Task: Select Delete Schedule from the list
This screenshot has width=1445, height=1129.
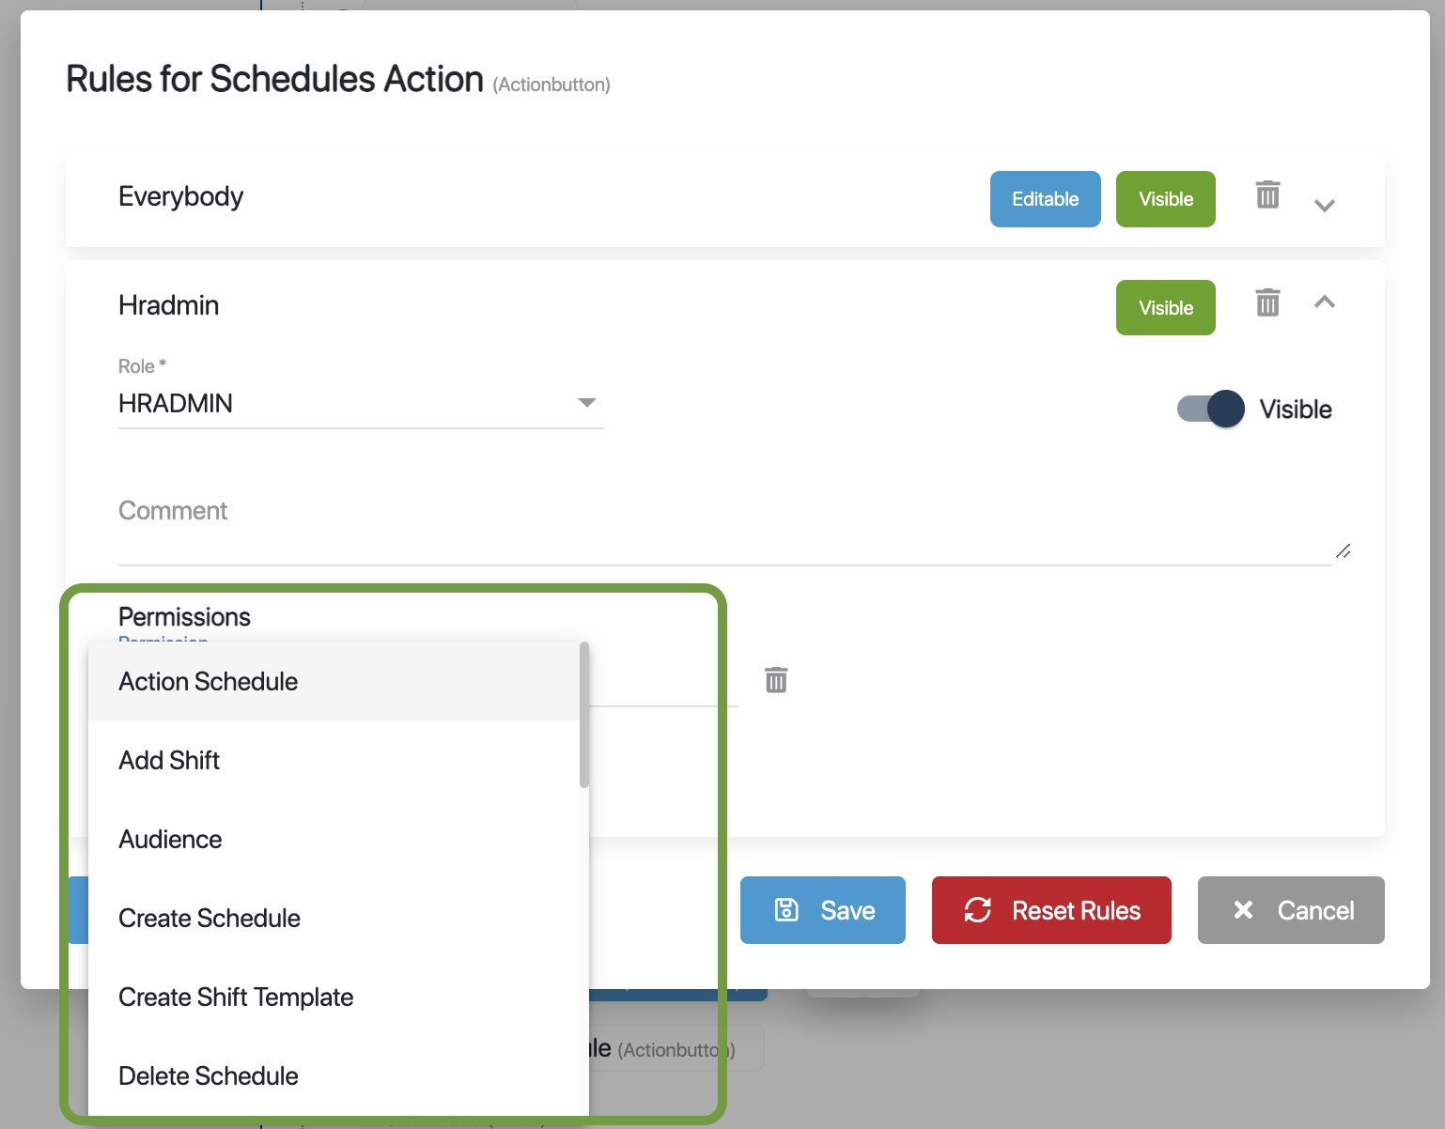Action: 209,1076
